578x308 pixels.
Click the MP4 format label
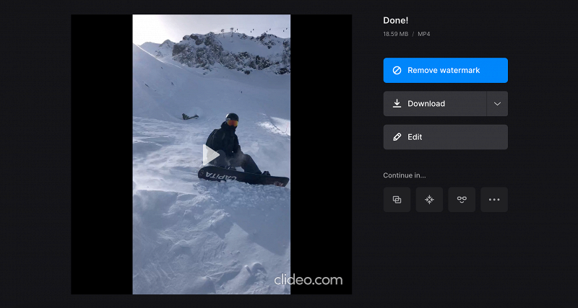click(424, 34)
